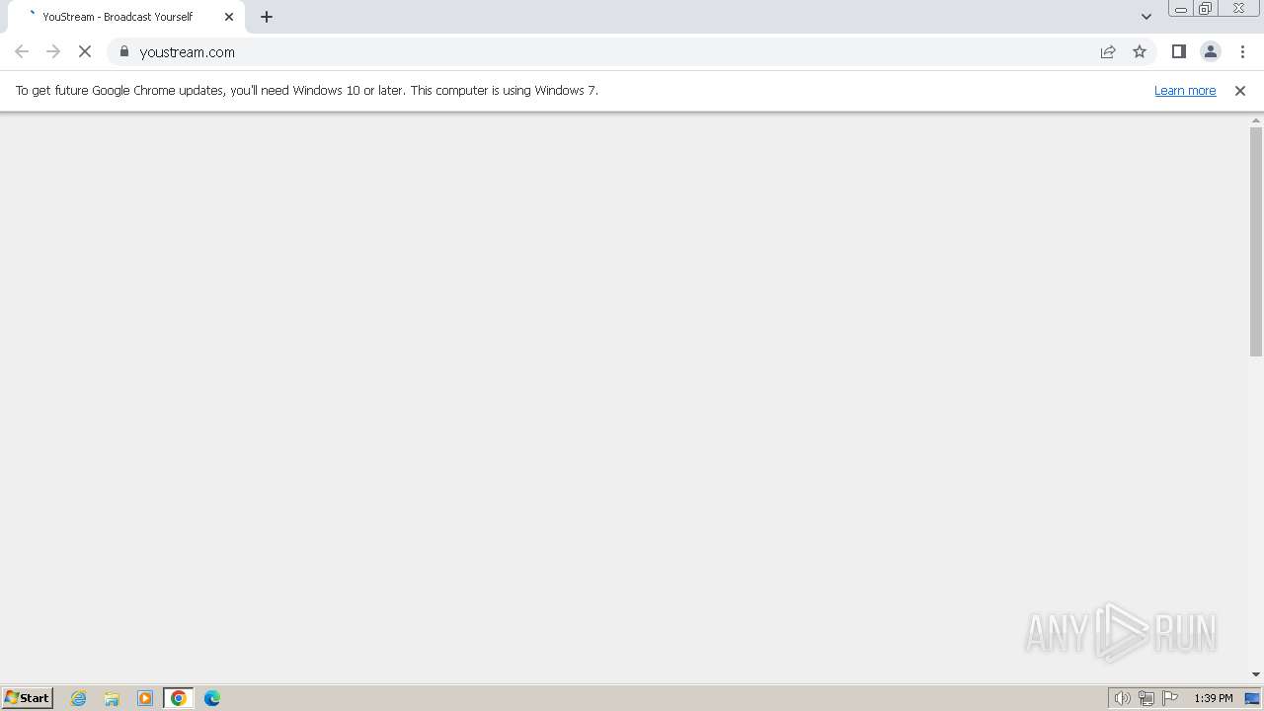Expand the tab search dropdown arrow
This screenshot has width=1264, height=711.
click(x=1146, y=17)
